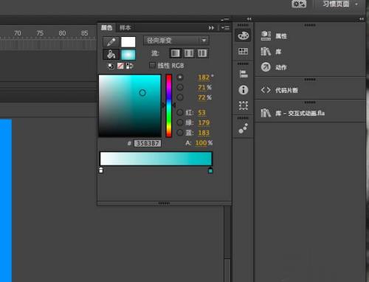Click the white stroke color swatch
The width and height of the screenshot is (369, 282).
click(128, 42)
